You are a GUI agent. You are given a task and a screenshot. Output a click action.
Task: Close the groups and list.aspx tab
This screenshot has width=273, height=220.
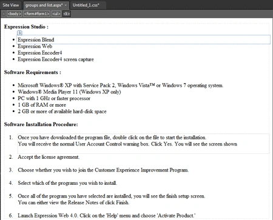[x=66, y=5]
